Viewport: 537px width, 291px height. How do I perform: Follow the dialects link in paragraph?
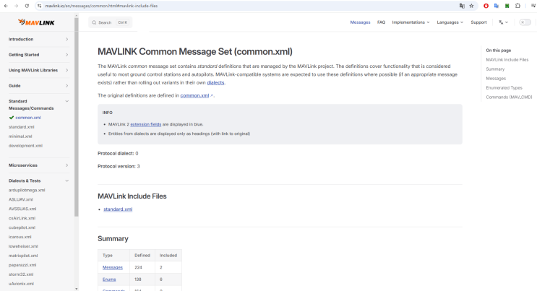215,82
